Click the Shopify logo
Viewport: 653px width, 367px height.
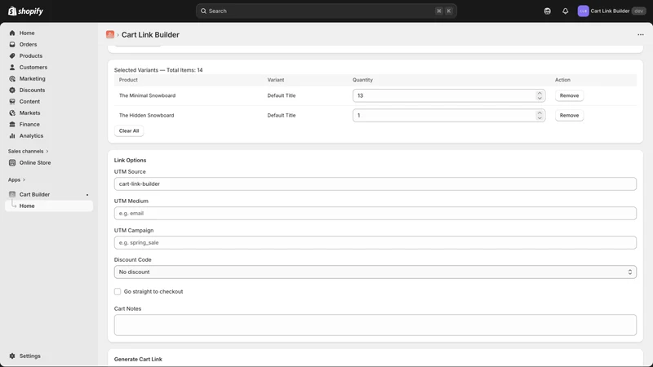[x=25, y=11]
